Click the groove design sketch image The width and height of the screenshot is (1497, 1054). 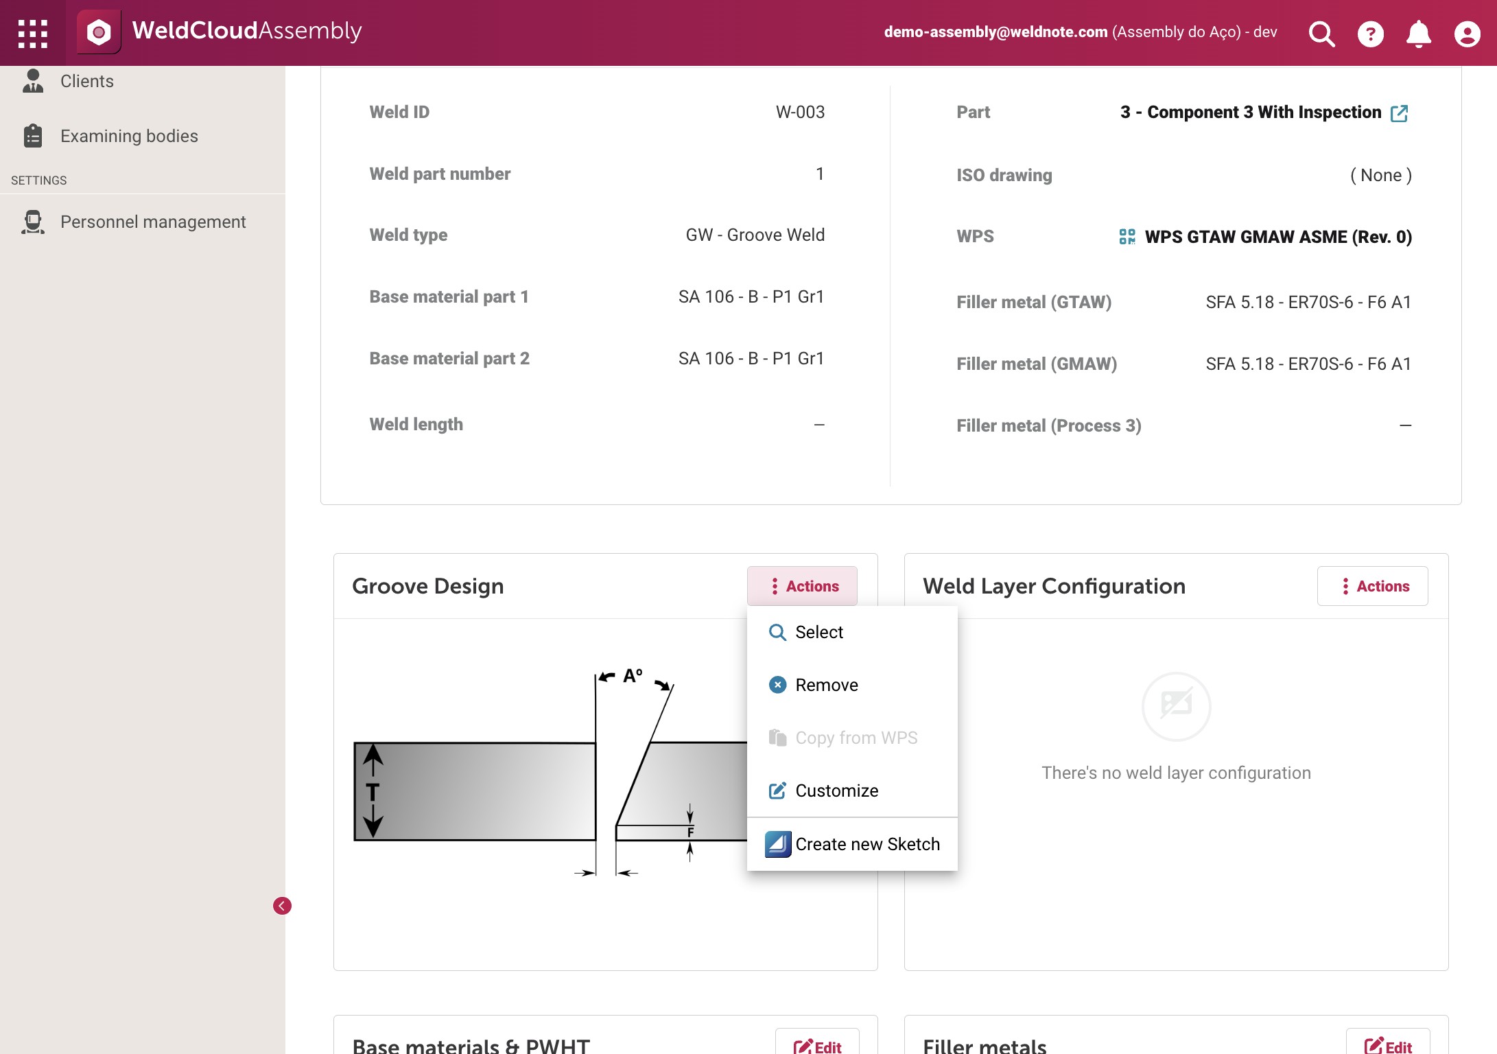pos(549,772)
